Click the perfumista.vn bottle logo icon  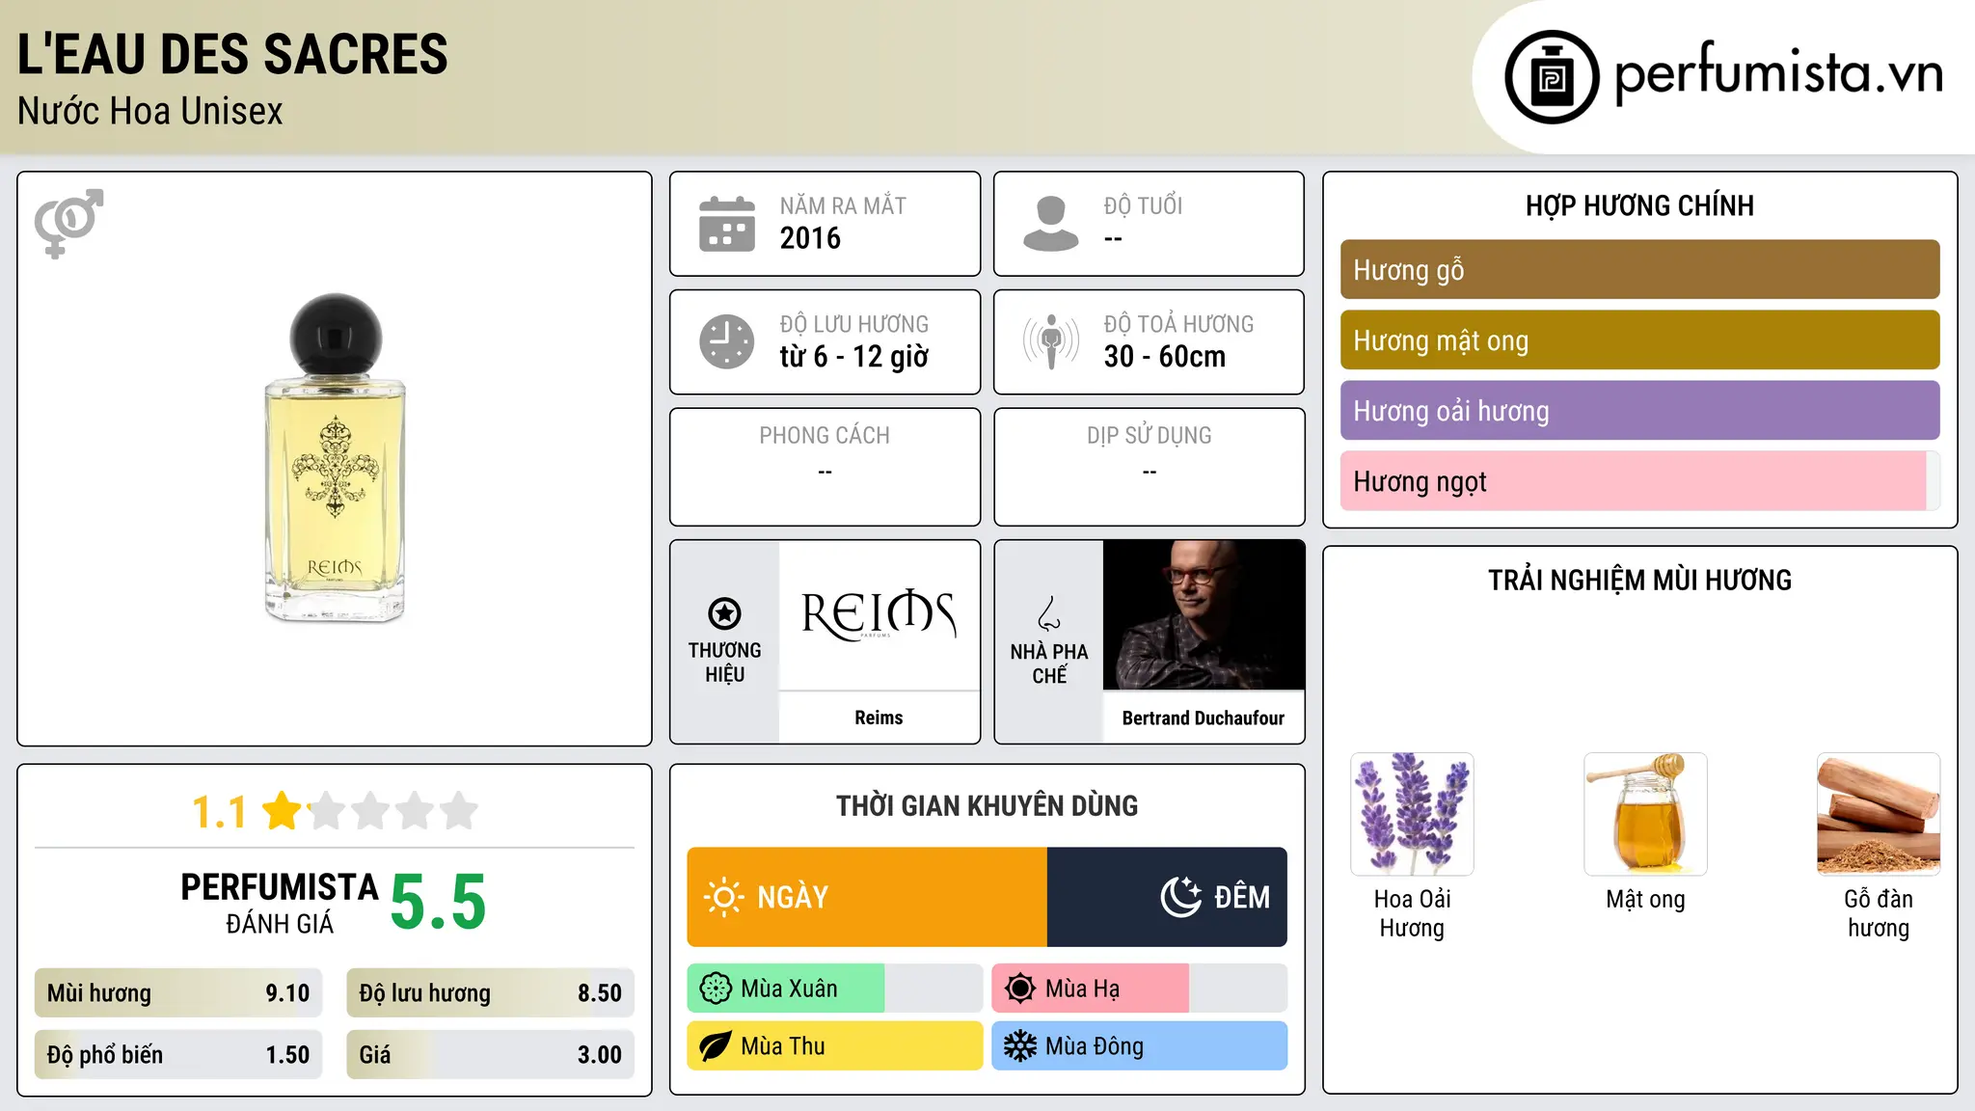tap(1552, 77)
